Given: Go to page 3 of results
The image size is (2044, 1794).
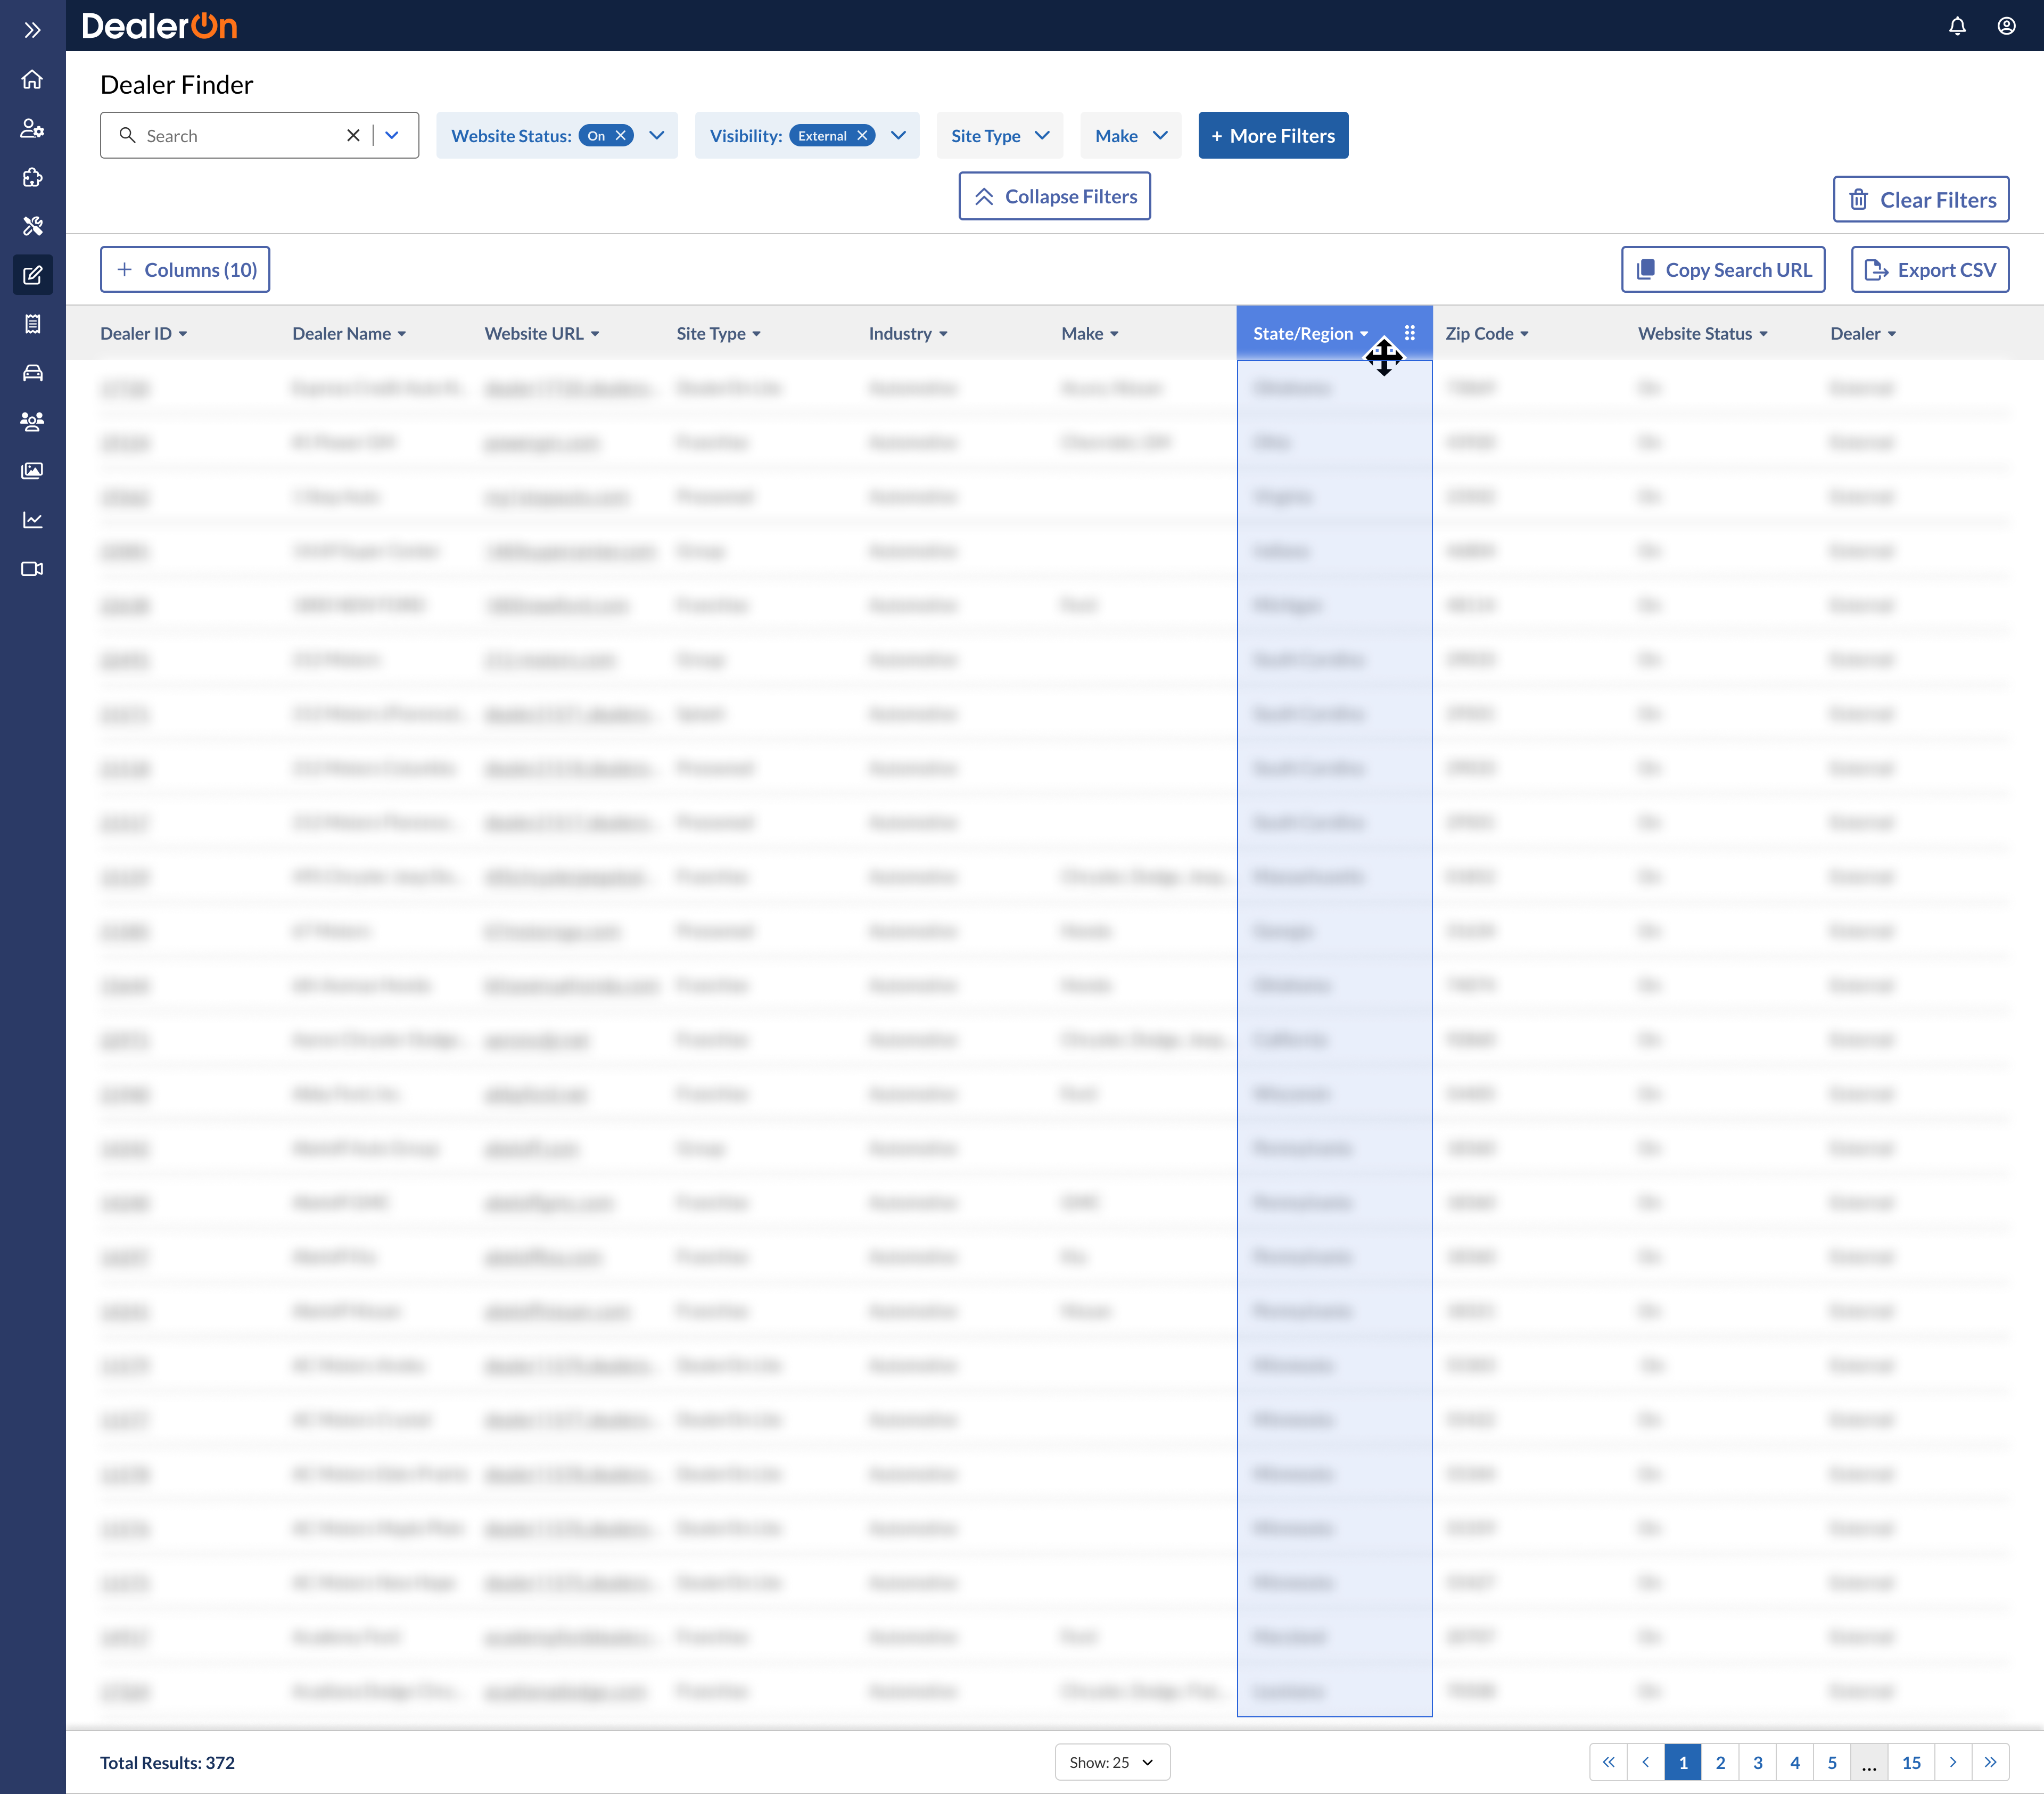Looking at the screenshot, I should pos(1757,1762).
